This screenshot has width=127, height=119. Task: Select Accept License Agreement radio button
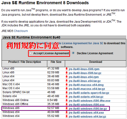[30, 53]
